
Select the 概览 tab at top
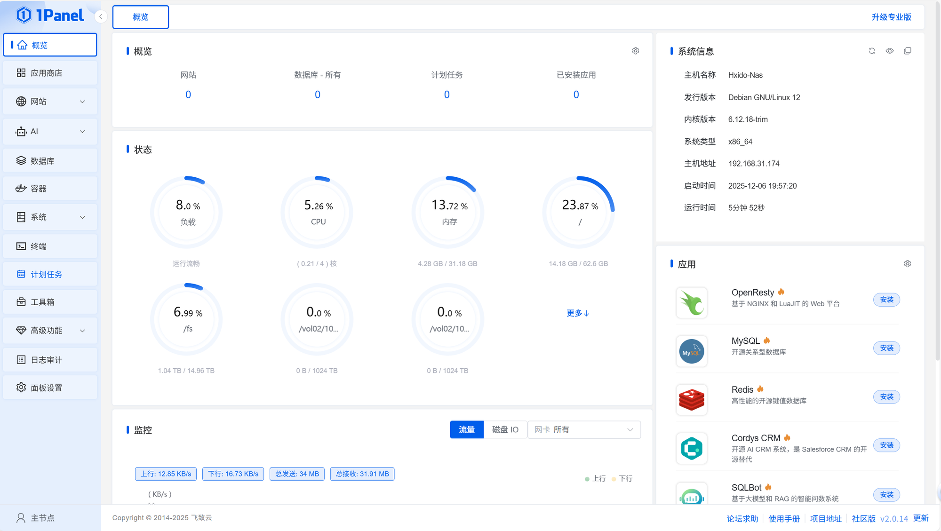(141, 17)
